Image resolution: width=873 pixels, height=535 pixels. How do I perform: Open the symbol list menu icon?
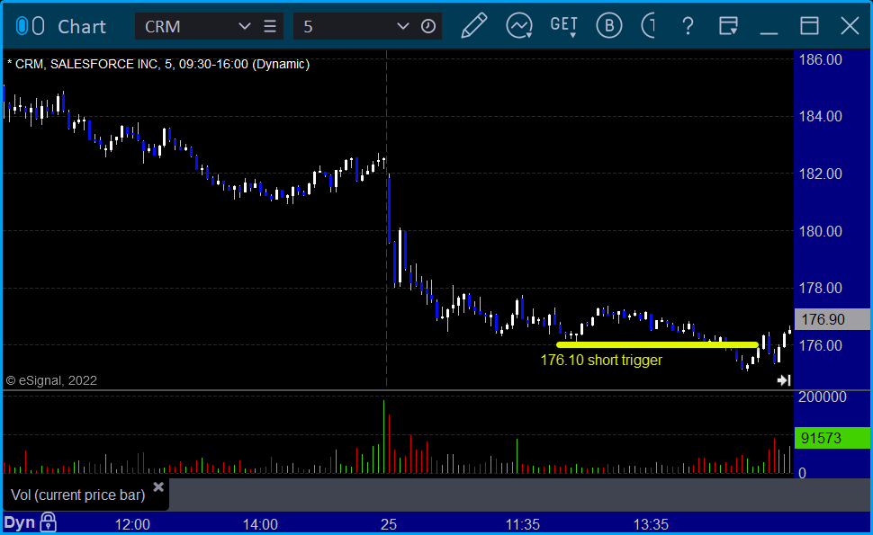click(x=270, y=26)
